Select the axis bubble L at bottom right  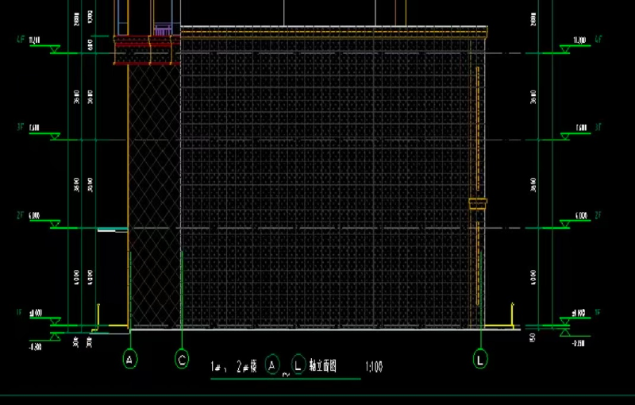coord(481,360)
